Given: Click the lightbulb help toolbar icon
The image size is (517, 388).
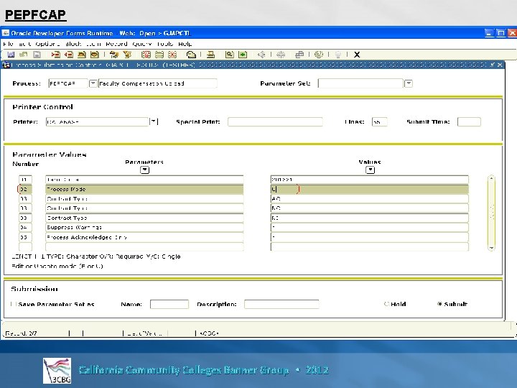Looking at the screenshot, I should 338,55.
